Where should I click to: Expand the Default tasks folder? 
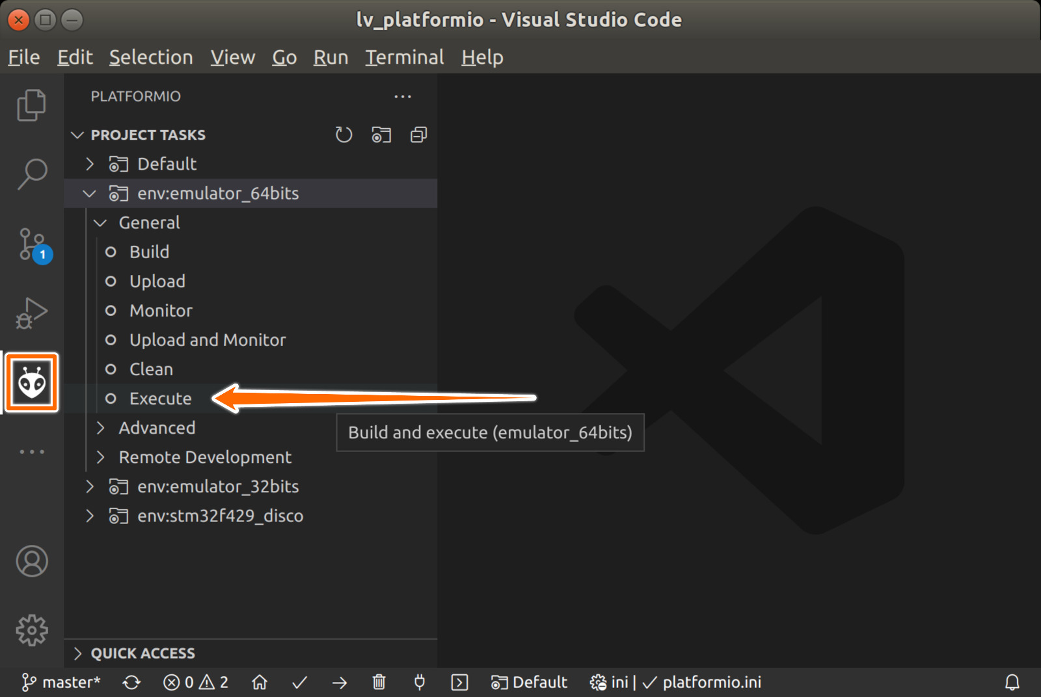tap(250, 164)
